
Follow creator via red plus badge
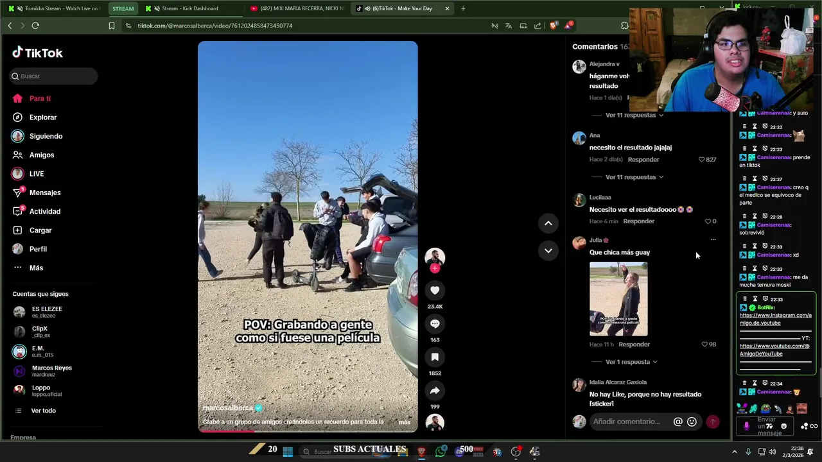(435, 268)
